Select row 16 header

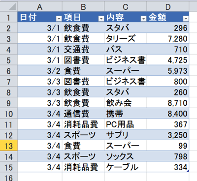coord(8,177)
